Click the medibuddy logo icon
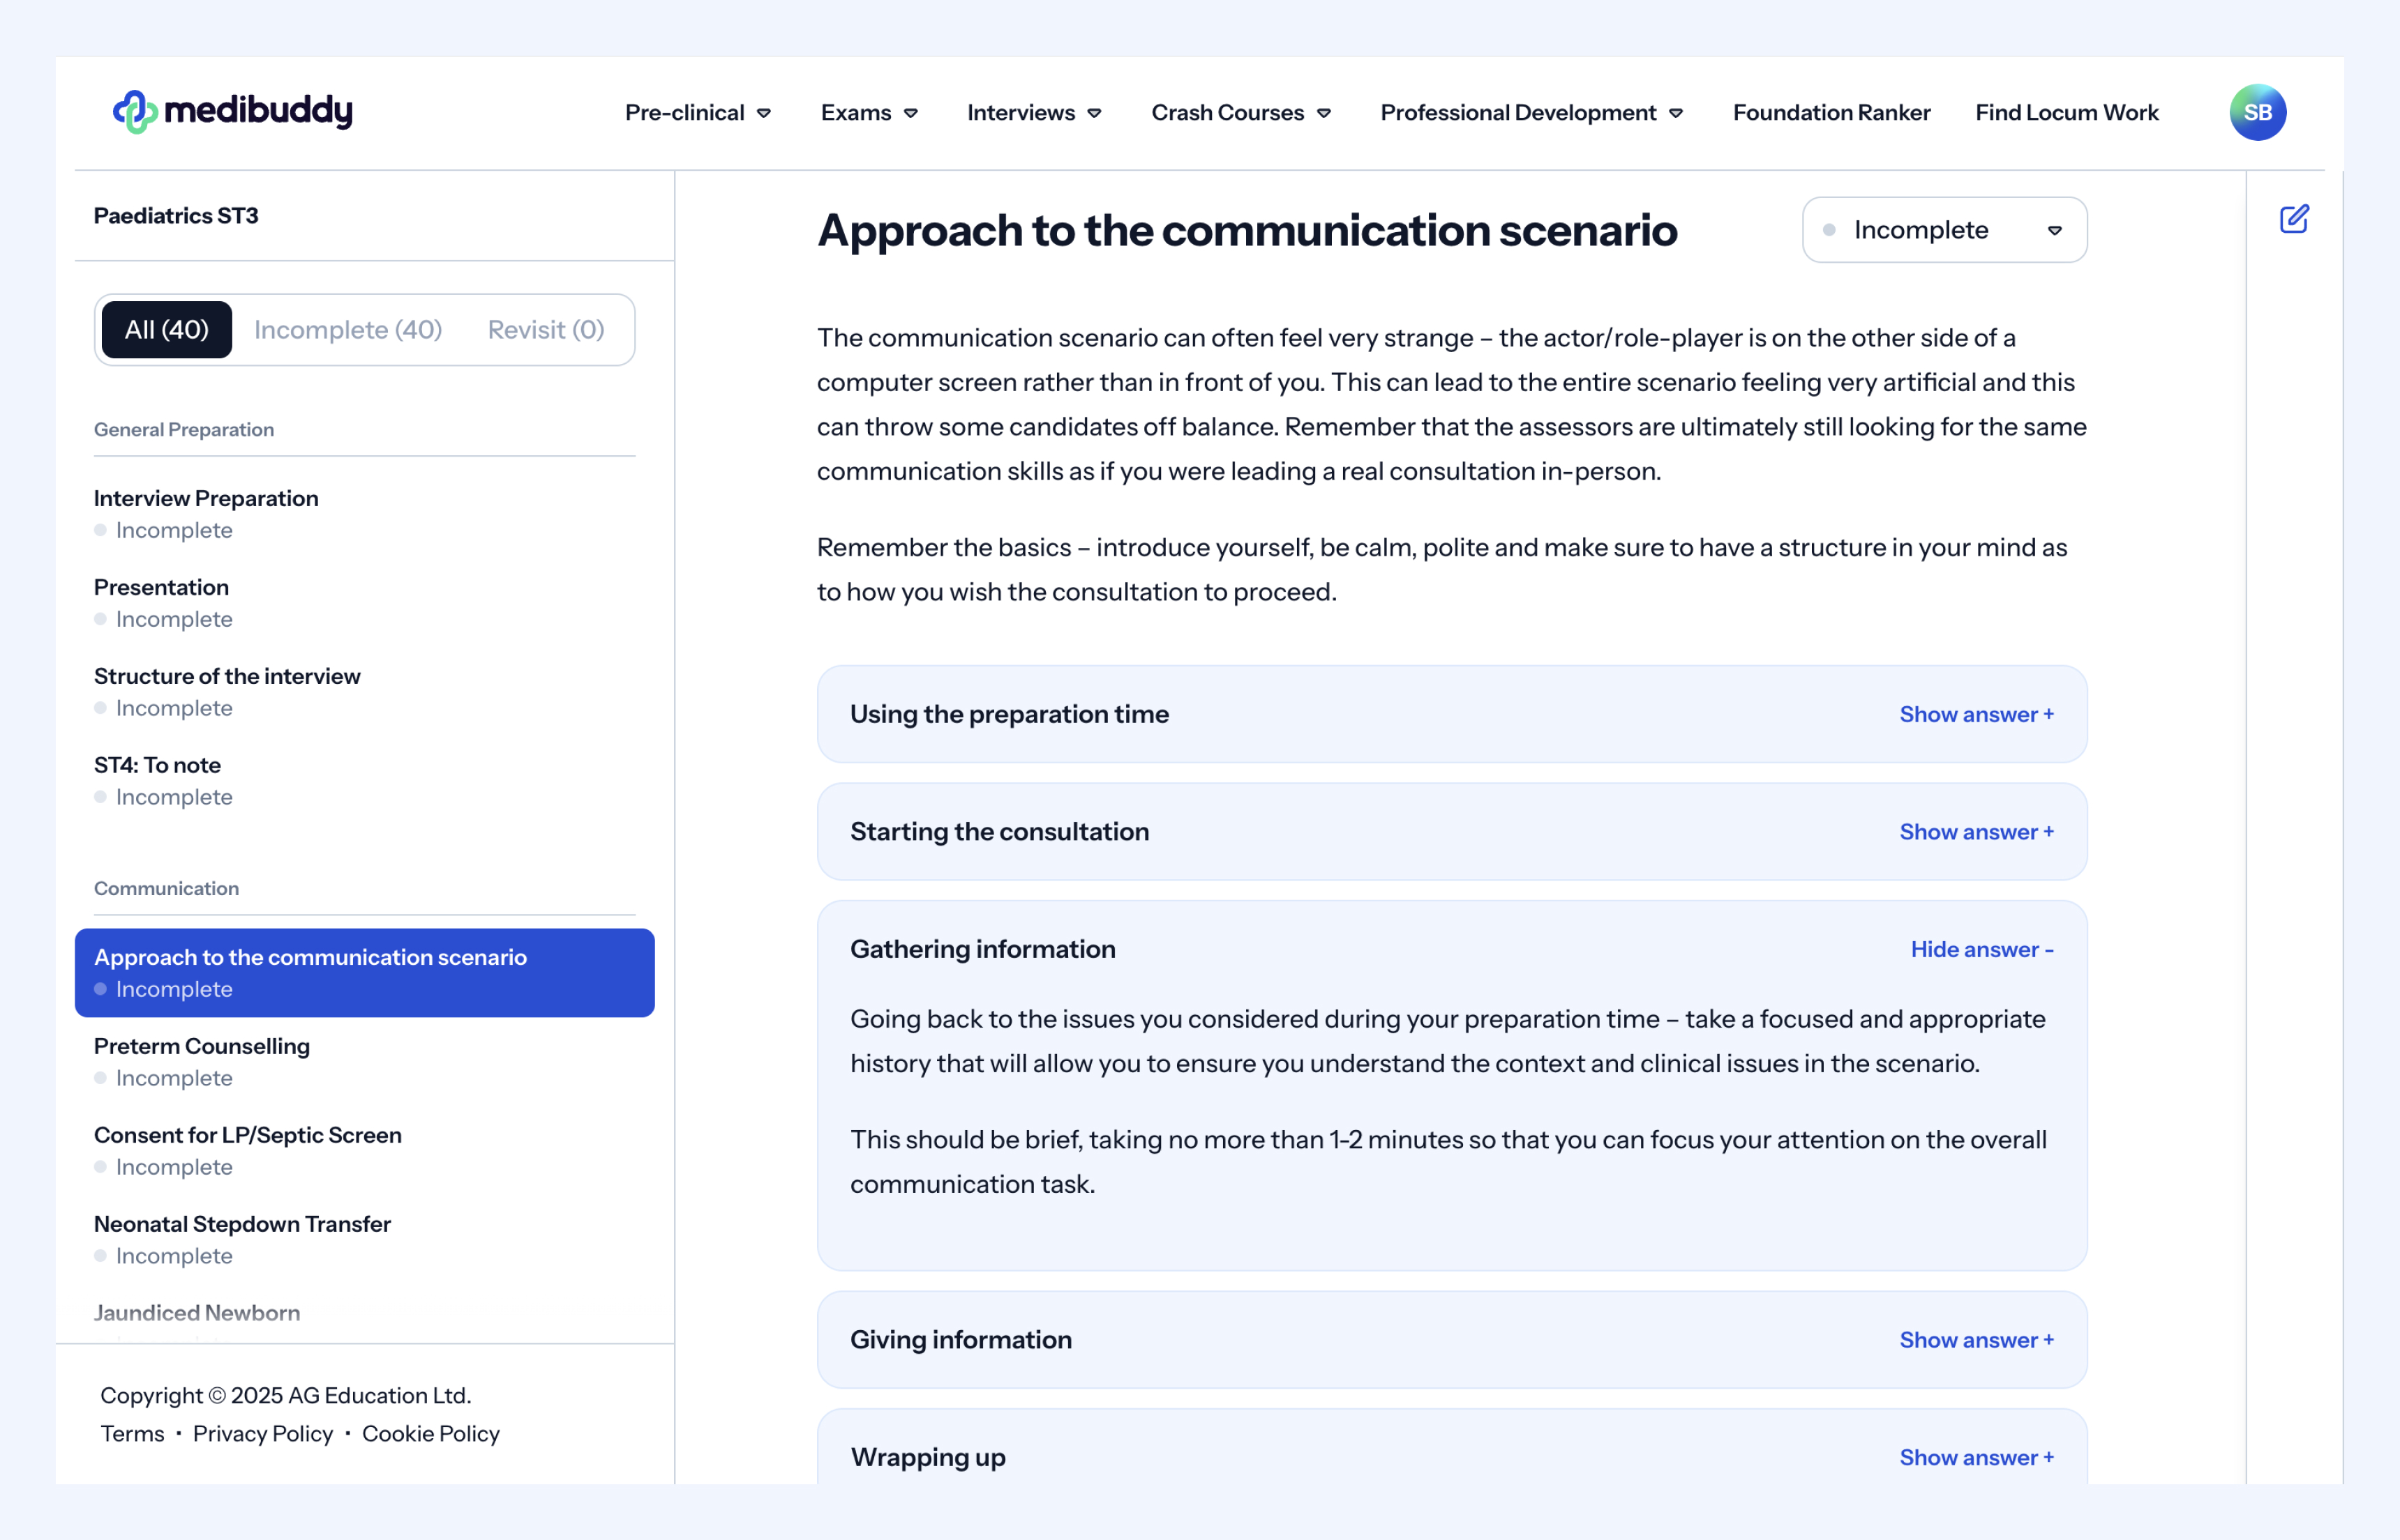Viewport: 2400px width, 1540px height. 135,112
